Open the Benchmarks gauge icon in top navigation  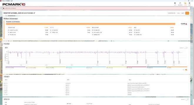pyautogui.click(x=180, y=3)
